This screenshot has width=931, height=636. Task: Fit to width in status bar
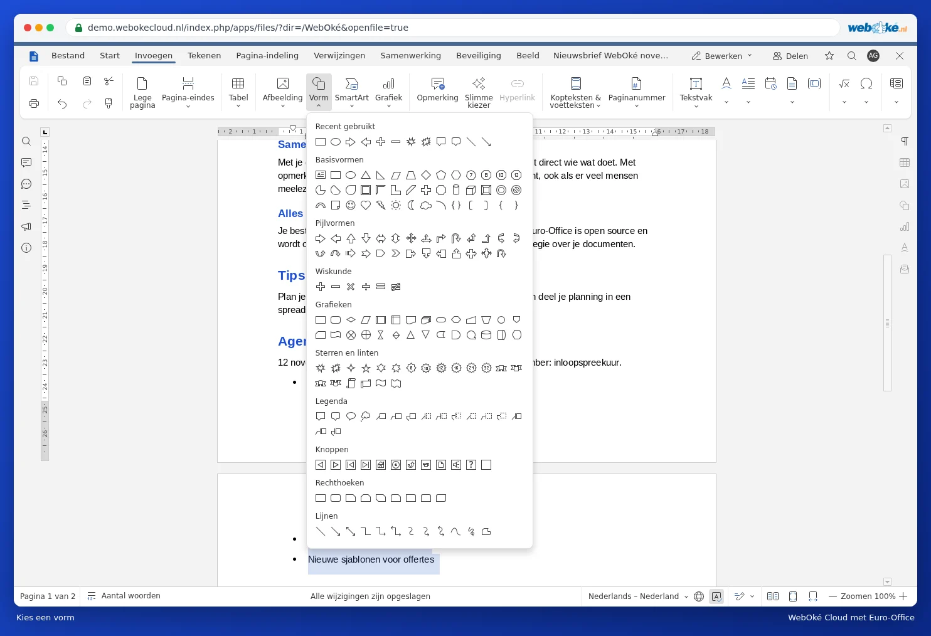tap(813, 596)
